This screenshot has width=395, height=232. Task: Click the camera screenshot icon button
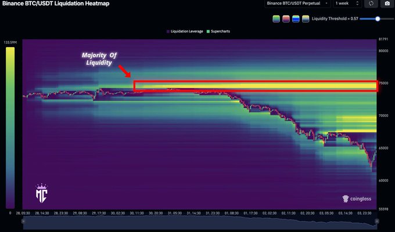pyautogui.click(x=387, y=3)
